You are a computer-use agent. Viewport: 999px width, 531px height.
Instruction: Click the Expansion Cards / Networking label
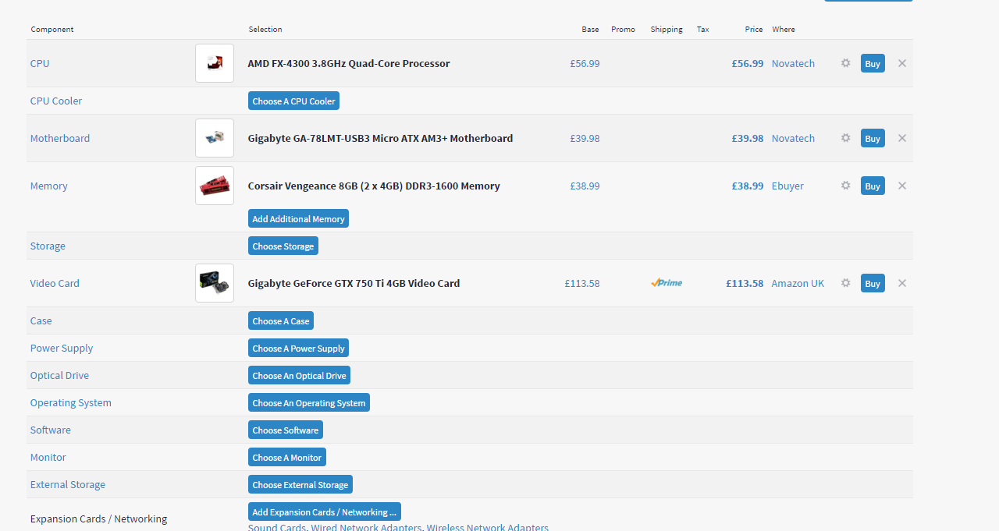pos(98,519)
